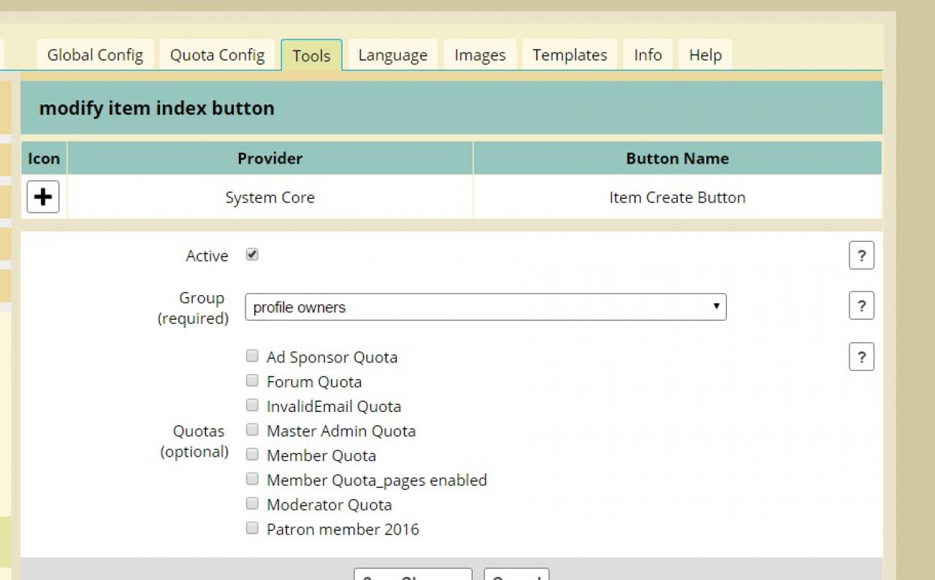Viewport: 935px width, 580px height.
Task: Uncheck the Active checkbox
Action: tap(252, 255)
